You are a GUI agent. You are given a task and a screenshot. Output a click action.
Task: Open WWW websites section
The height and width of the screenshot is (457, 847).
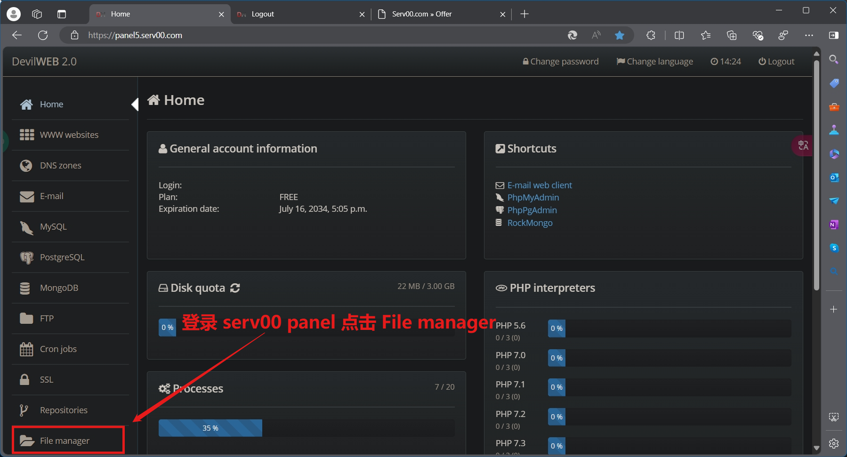(70, 135)
